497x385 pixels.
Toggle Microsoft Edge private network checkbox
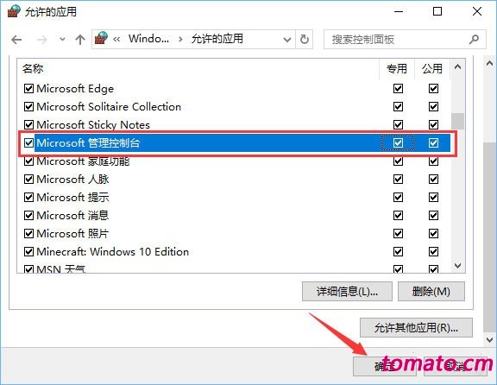398,88
